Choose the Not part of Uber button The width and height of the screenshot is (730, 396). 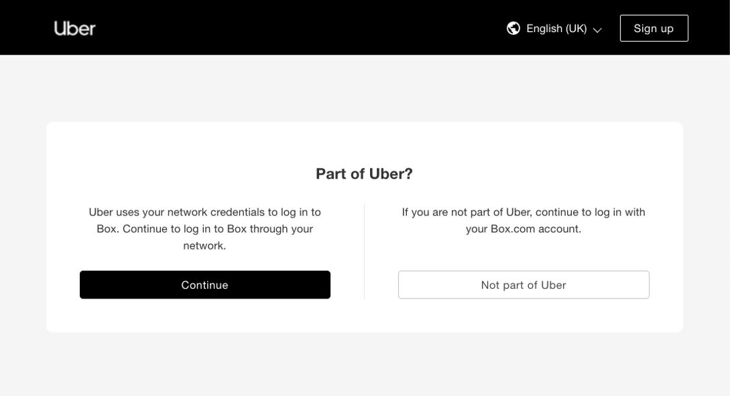click(x=523, y=285)
